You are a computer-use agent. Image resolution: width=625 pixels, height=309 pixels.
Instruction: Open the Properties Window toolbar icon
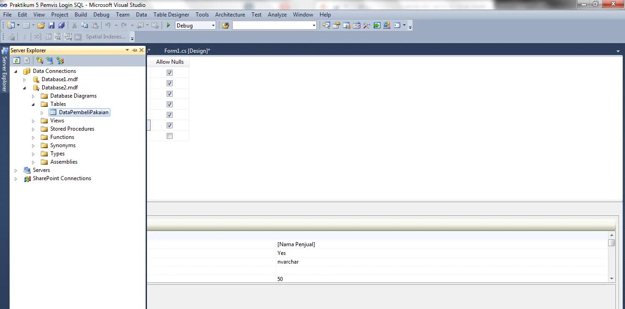coord(337,25)
